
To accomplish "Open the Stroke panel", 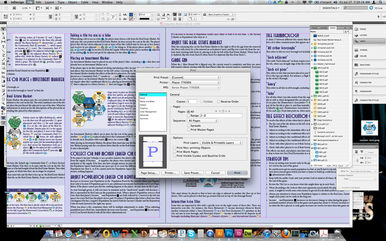I will coord(369,50).
